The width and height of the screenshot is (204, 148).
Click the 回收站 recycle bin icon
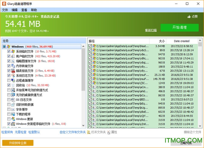tap(13, 85)
